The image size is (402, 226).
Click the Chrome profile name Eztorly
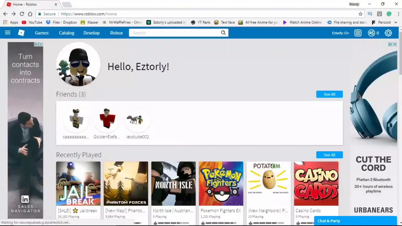(x=354, y=4)
